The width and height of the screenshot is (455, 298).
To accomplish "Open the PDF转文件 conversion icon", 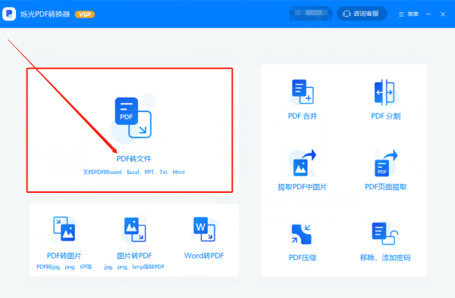I will point(133,118).
